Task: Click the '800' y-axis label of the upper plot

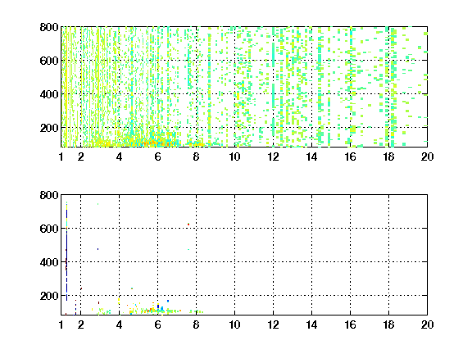Action: click(49, 27)
